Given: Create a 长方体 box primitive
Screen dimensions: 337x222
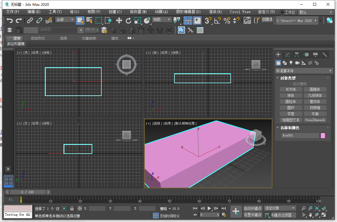Looking at the screenshot, I should pos(291,89).
